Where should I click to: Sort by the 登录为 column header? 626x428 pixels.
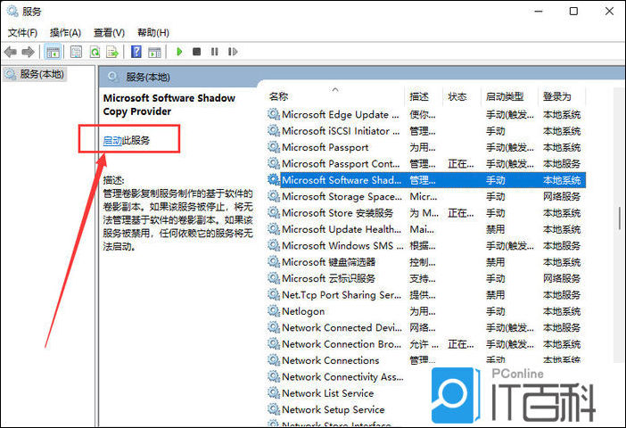pyautogui.click(x=556, y=96)
